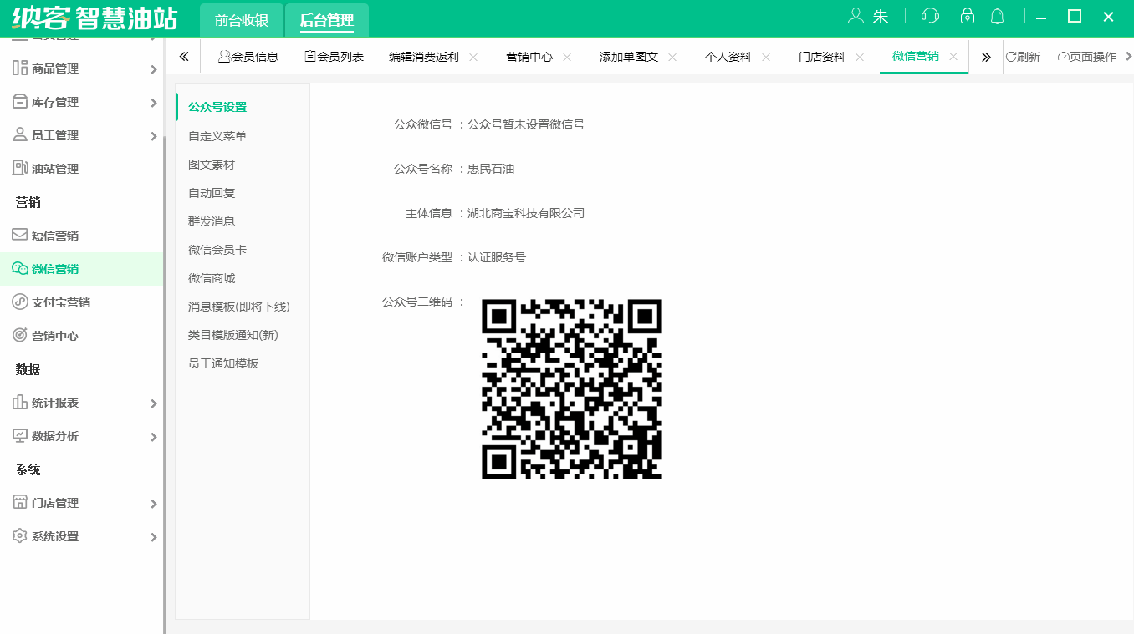Click the lock icon in the title bar

[x=970, y=15]
